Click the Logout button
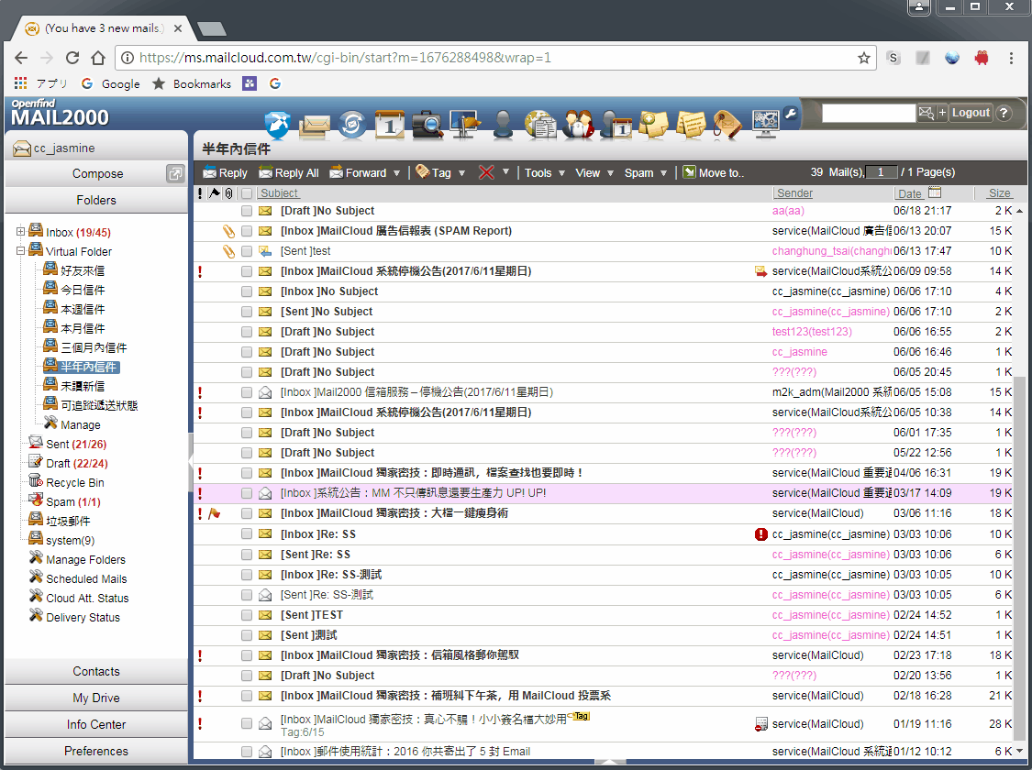Image resolution: width=1032 pixels, height=770 pixels. [971, 113]
